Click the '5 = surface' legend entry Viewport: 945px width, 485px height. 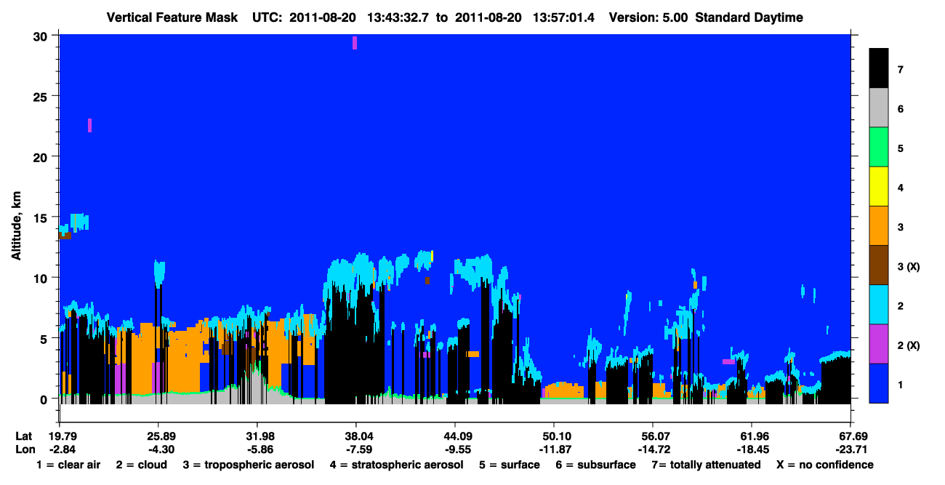pos(510,465)
